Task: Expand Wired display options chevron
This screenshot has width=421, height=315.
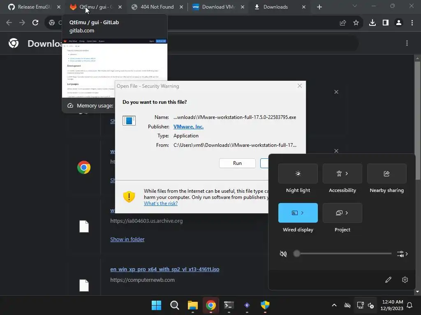Action: pos(303,213)
